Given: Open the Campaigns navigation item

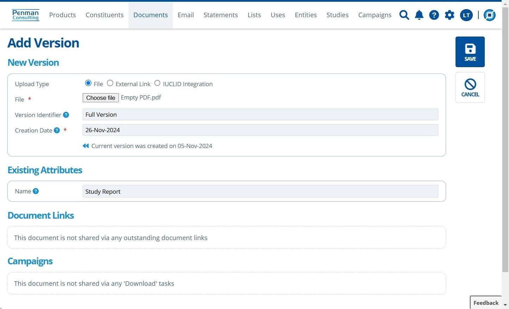Looking at the screenshot, I should tap(375, 15).
